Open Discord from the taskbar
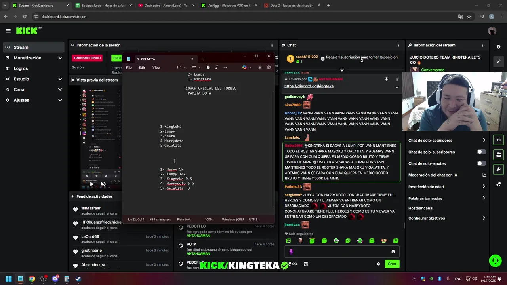Screen dimensions: 507x285 [55, 279]
